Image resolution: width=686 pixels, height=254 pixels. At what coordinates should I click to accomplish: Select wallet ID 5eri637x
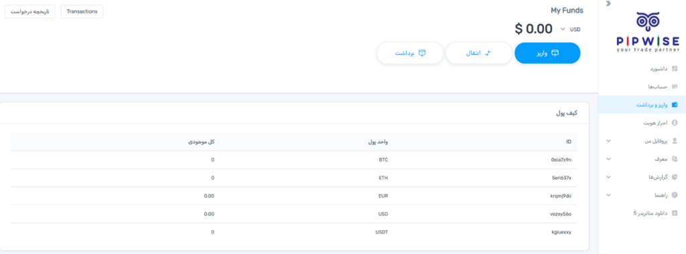[562, 178]
